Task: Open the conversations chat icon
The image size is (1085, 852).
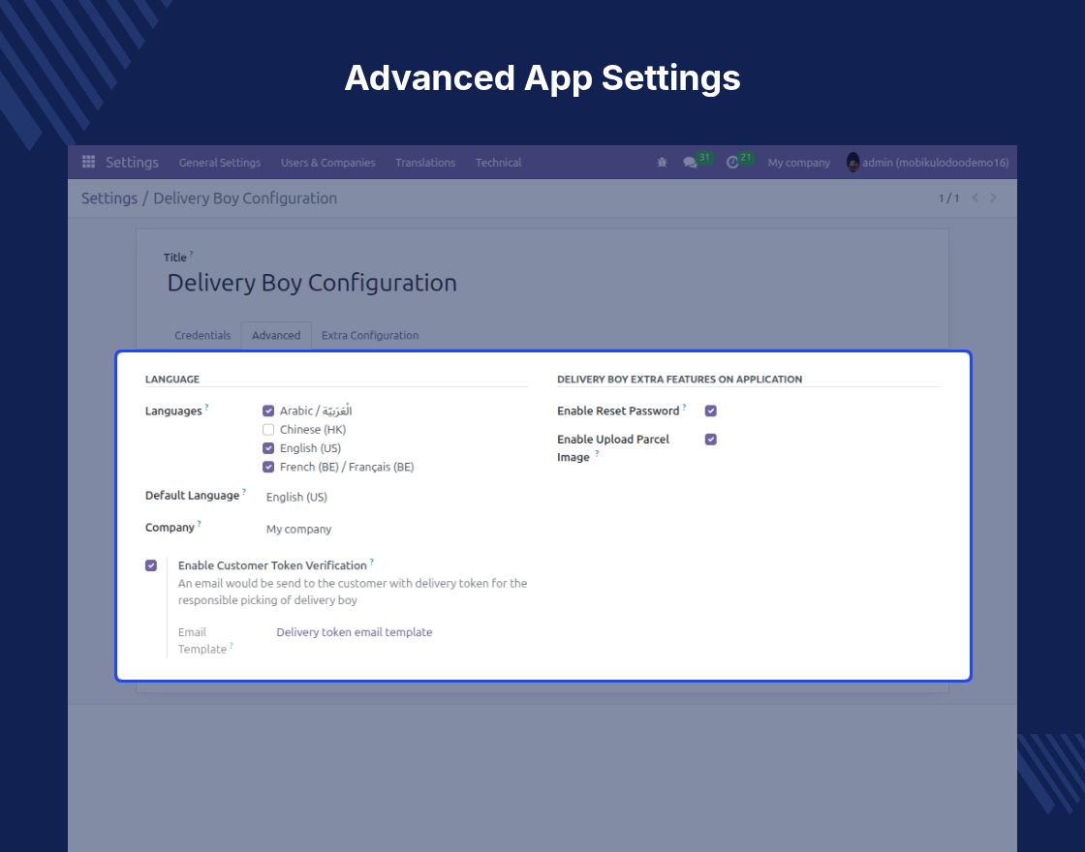Action: (x=690, y=163)
